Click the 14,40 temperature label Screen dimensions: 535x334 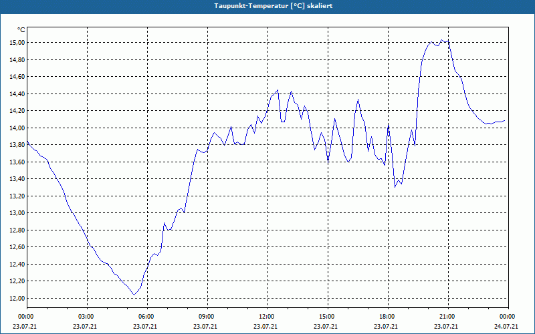18,94
